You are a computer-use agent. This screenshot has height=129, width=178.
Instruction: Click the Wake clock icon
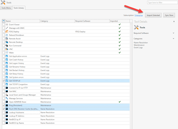[x=7, y=53]
